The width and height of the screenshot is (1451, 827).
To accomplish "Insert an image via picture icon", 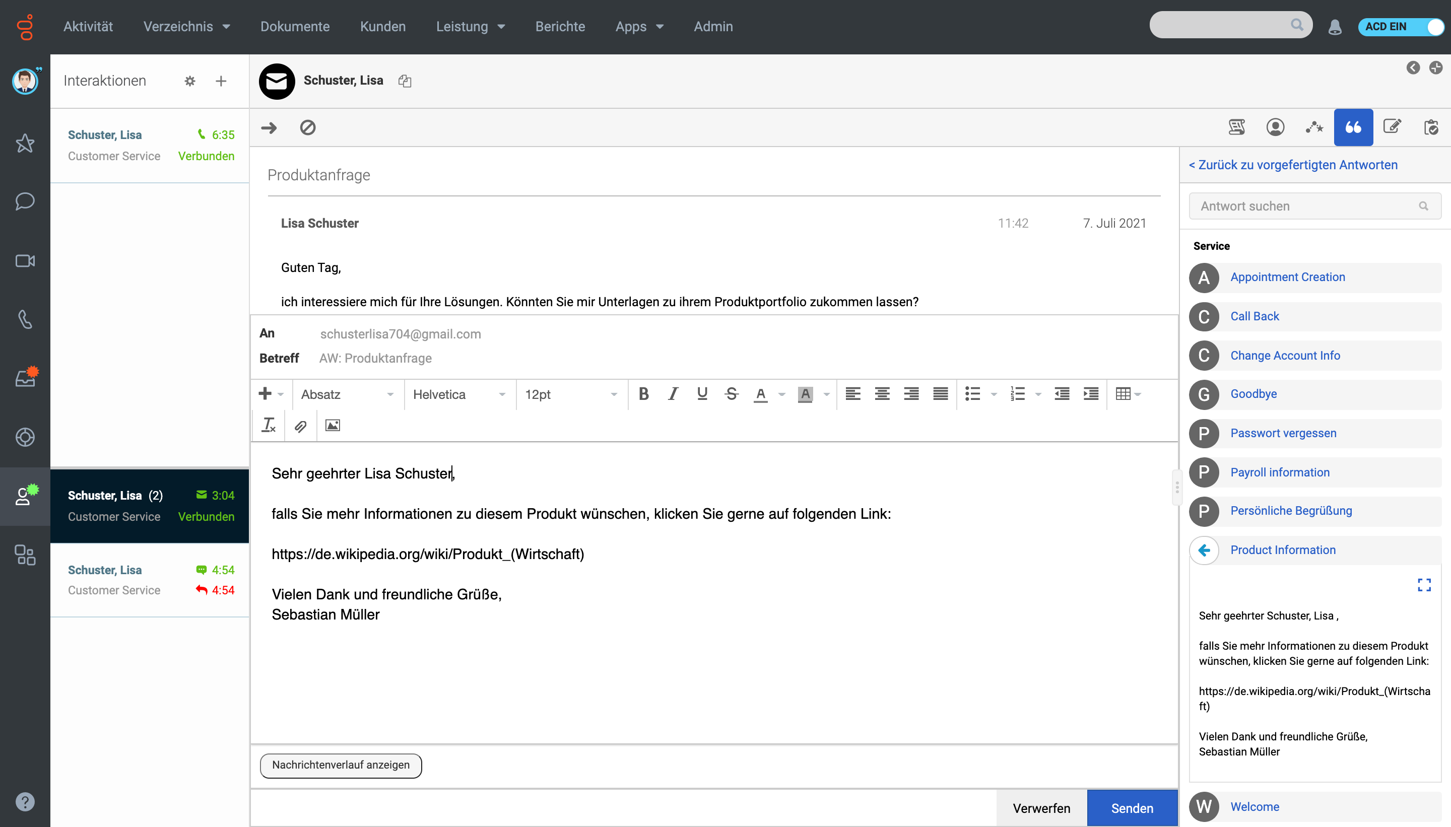I will tap(333, 426).
